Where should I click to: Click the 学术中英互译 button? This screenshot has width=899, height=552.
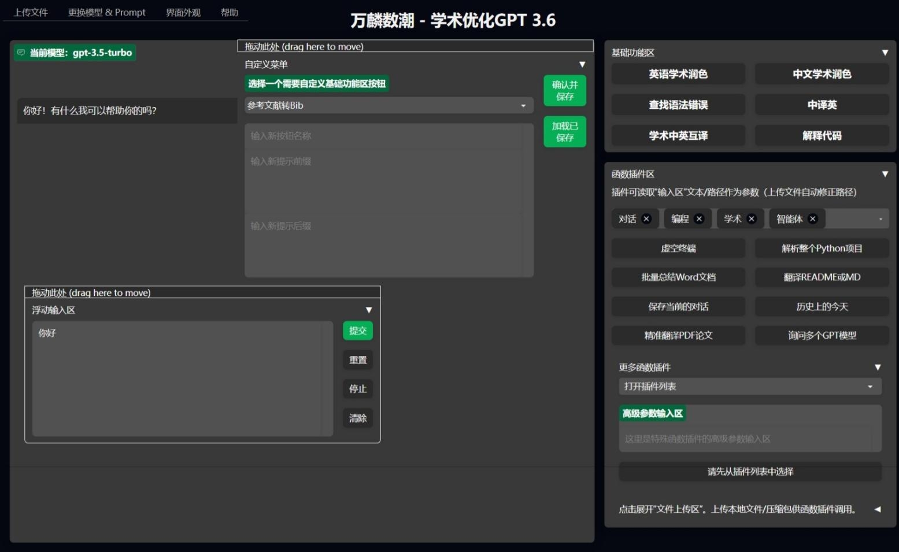point(678,136)
